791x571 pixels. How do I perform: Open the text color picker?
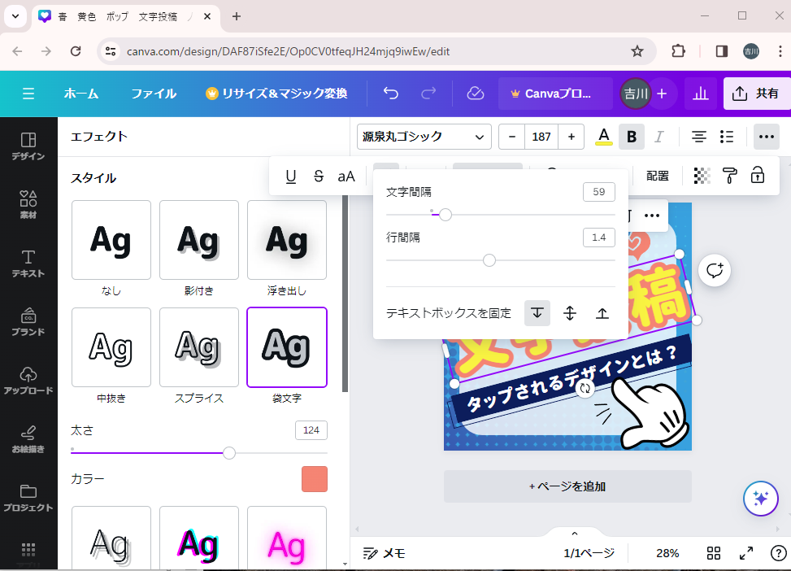[603, 137]
